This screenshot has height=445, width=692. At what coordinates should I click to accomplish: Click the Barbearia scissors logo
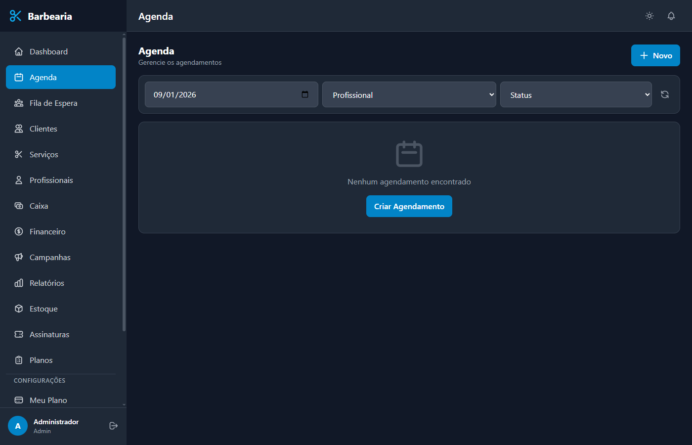[16, 16]
